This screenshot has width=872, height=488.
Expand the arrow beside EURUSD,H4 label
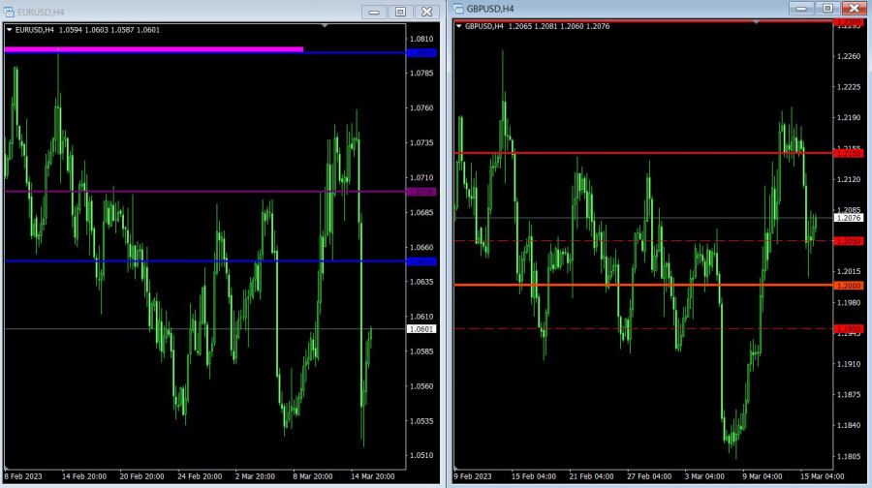tap(10, 29)
